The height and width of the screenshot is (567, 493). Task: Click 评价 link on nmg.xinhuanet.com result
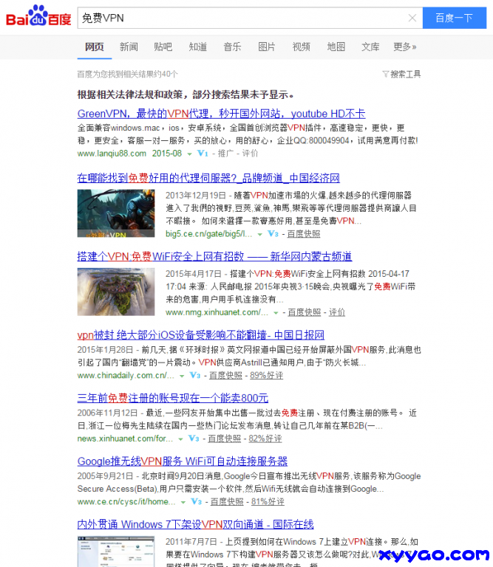pyautogui.click(x=337, y=312)
